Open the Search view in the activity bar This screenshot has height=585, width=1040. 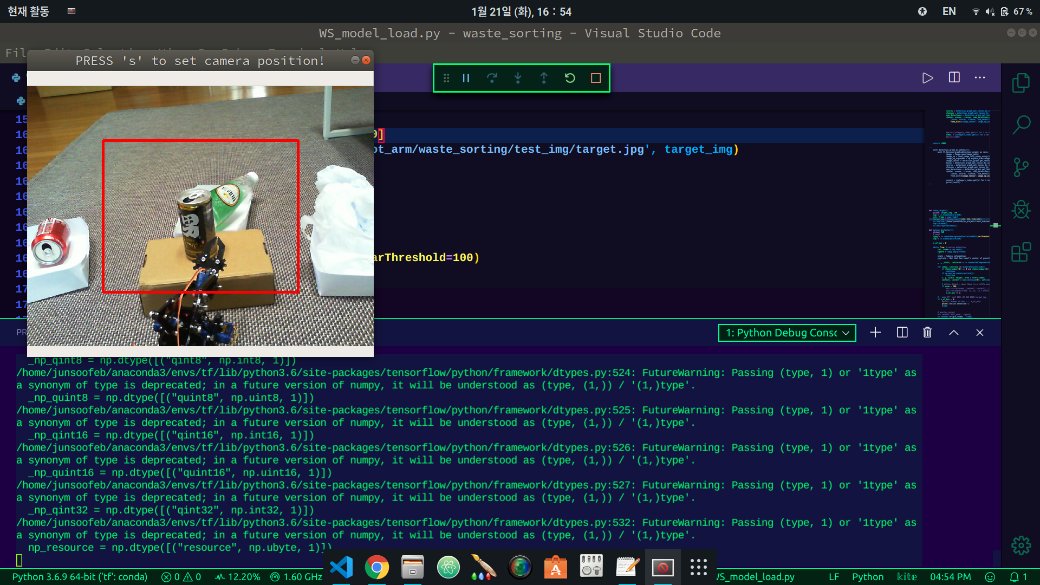pos(1021,124)
